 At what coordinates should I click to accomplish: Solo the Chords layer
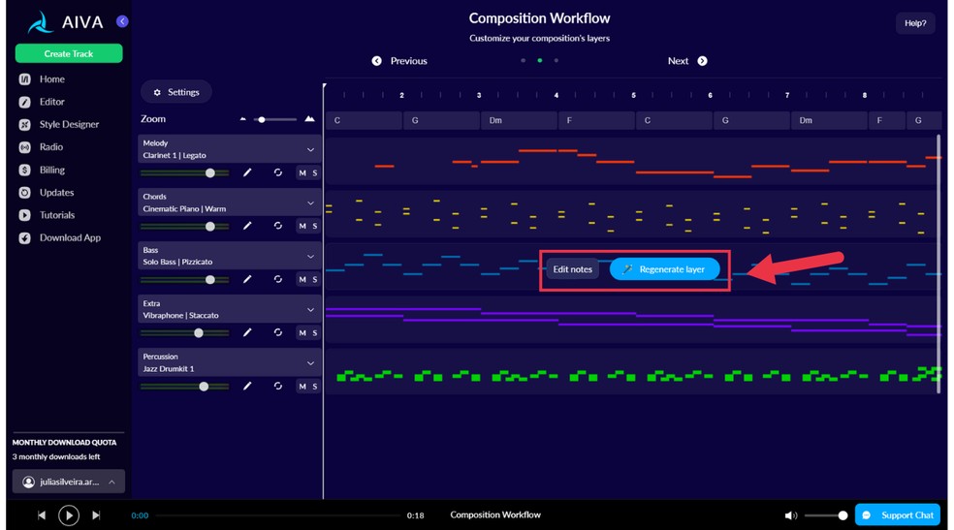click(x=314, y=226)
